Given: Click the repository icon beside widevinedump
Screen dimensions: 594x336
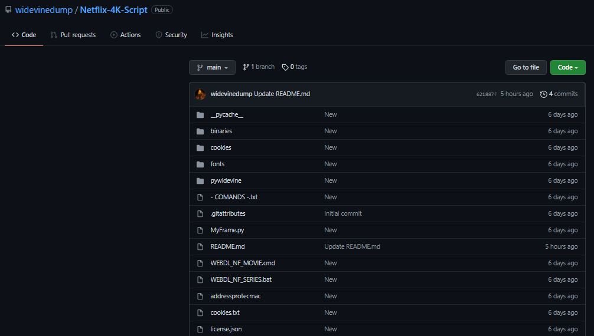Looking at the screenshot, I should pyautogui.click(x=8, y=9).
